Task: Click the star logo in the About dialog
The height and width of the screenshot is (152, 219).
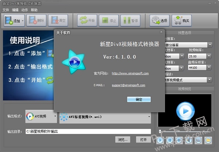Action: point(74,61)
